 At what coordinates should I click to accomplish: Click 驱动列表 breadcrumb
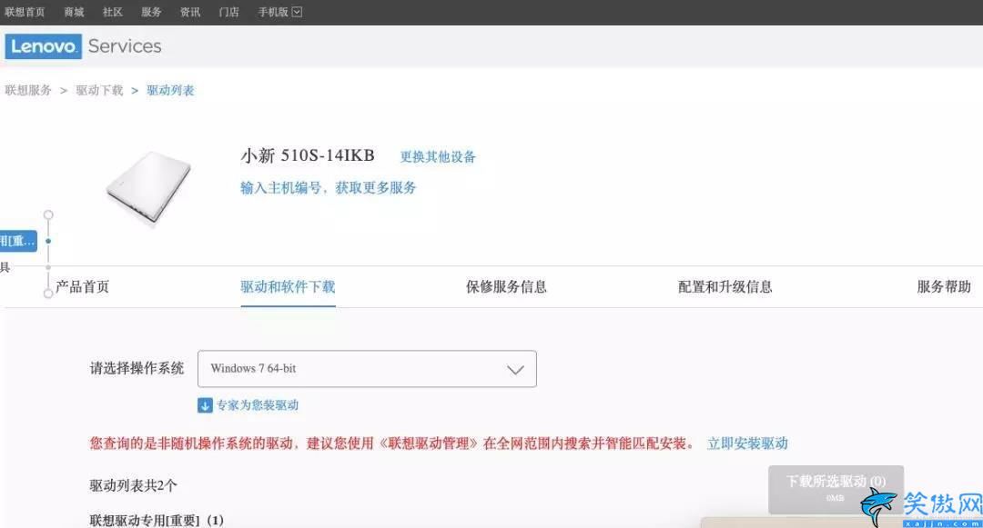coord(170,91)
